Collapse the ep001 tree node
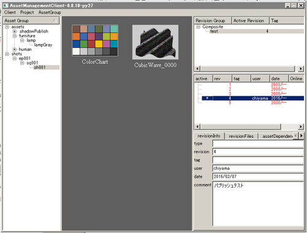The image size is (307, 233). click(15, 58)
